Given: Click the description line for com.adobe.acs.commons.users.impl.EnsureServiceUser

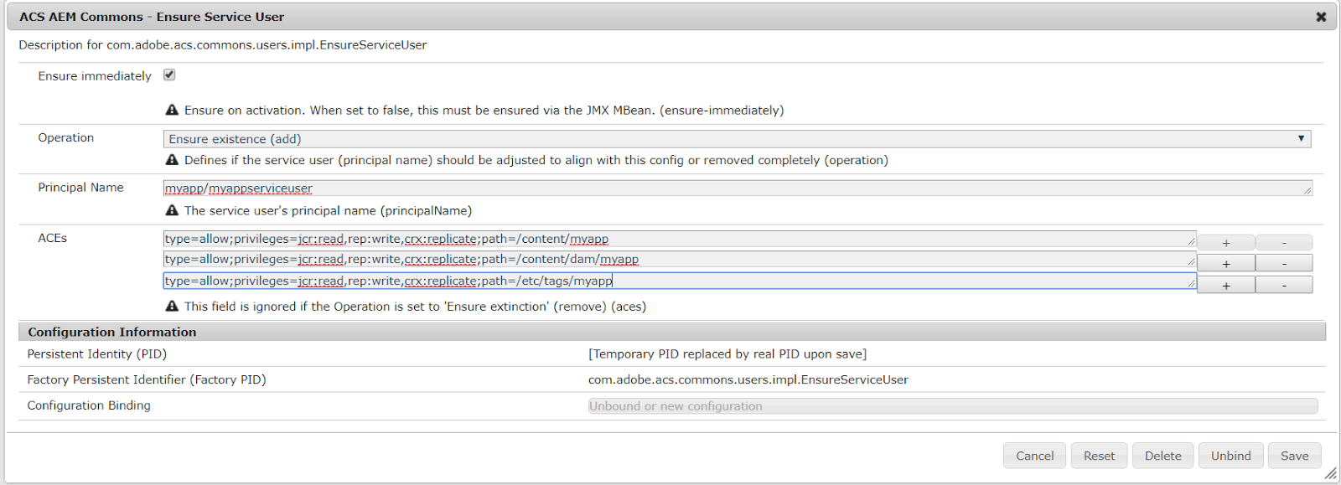Looking at the screenshot, I should point(223,45).
